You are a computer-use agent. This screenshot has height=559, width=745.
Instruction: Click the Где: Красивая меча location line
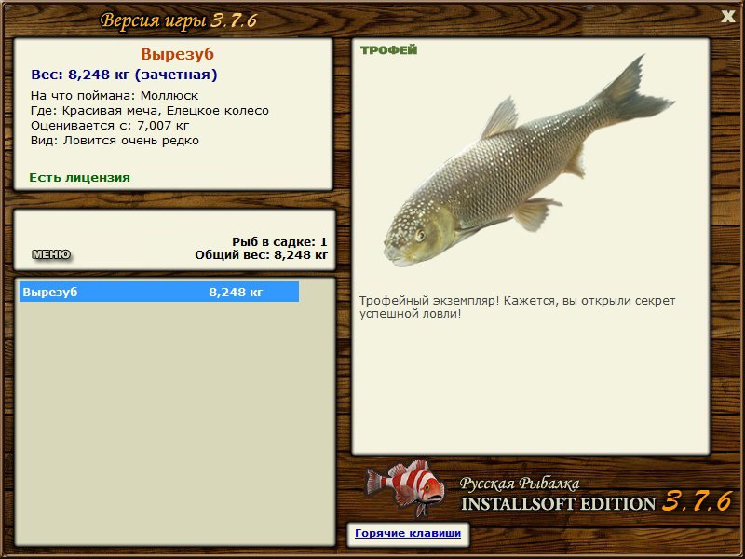click(150, 111)
